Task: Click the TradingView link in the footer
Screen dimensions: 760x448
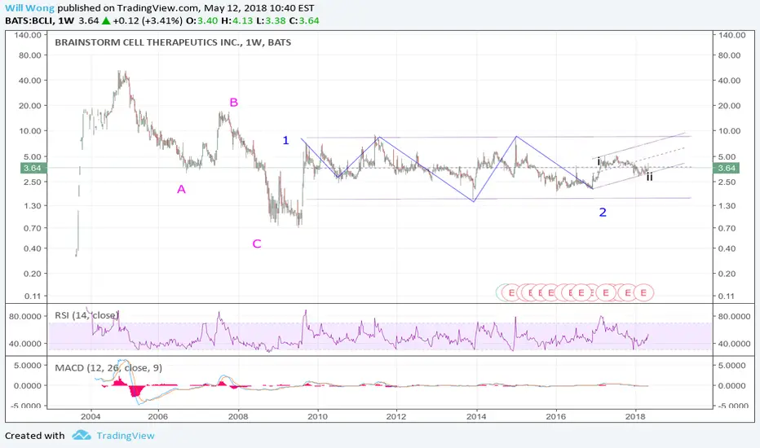Action: click(125, 436)
